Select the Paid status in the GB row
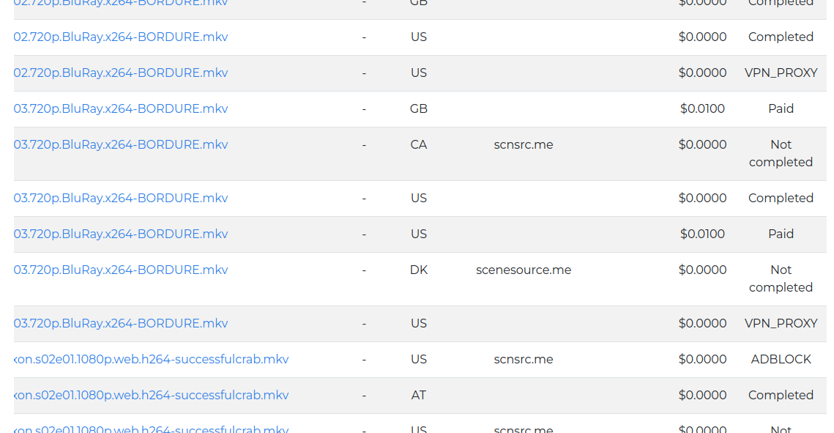 tap(781, 108)
